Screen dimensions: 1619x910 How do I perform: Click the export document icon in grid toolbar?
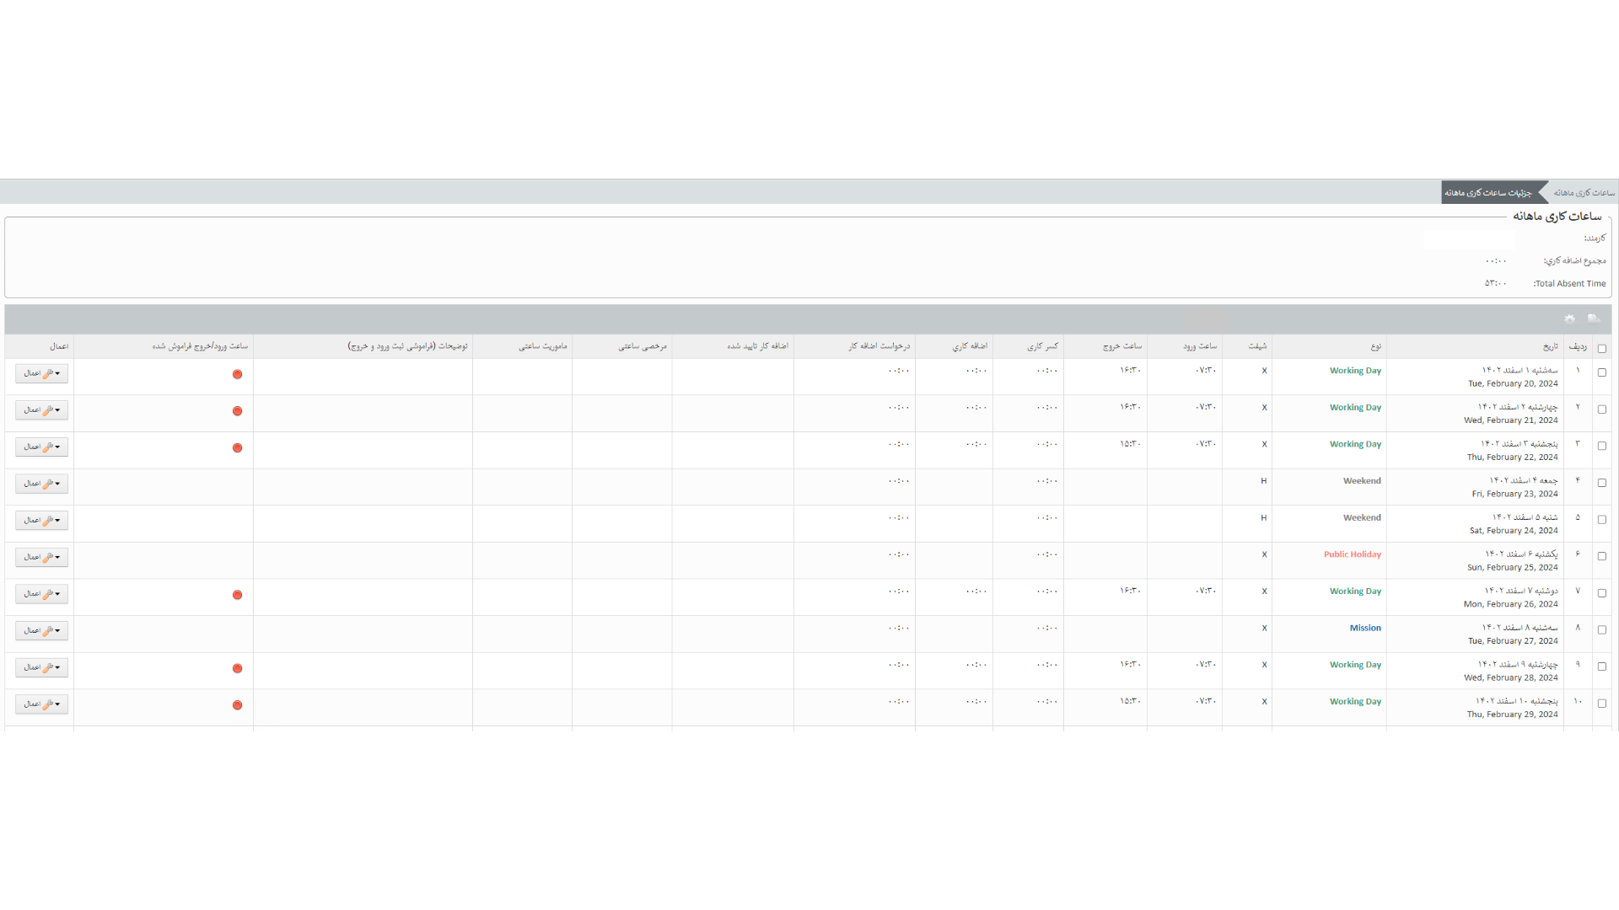pyautogui.click(x=1594, y=318)
